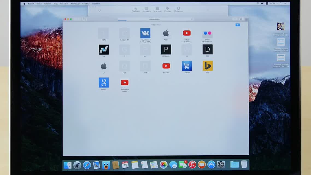Open the black N logo favorite tile
Viewport: 311px width, 175px height.
[104, 49]
